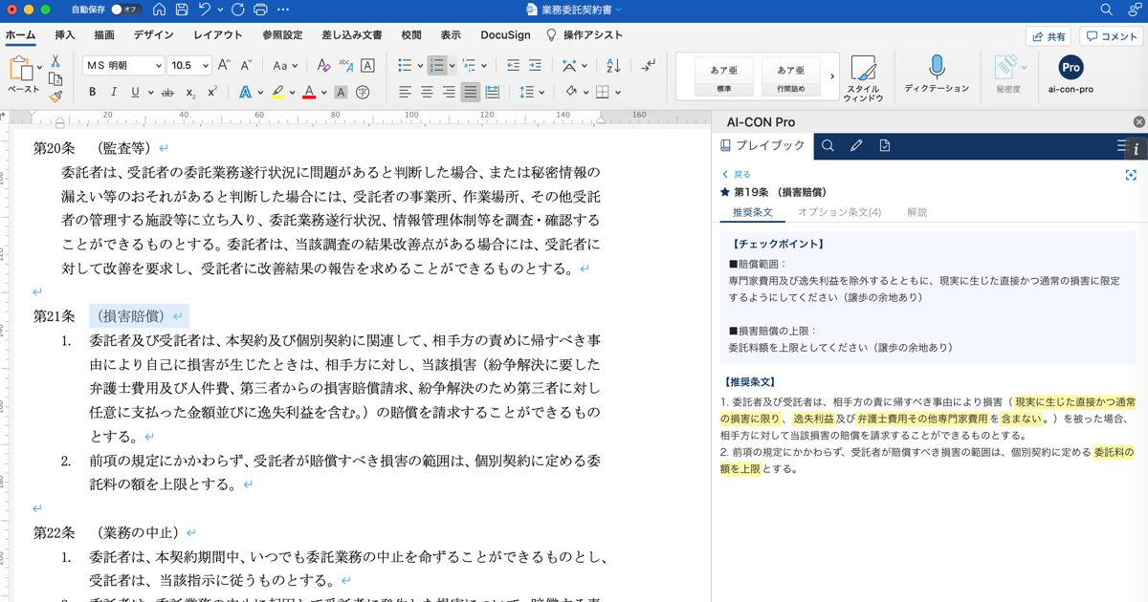Increase the paragraph indent
Viewport: 1148px width, 602px height.
tap(535, 66)
